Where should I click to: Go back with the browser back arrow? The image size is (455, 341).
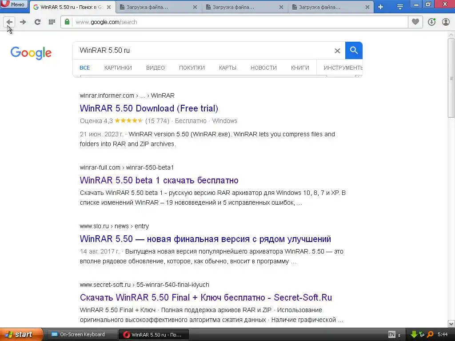[x=9, y=22]
